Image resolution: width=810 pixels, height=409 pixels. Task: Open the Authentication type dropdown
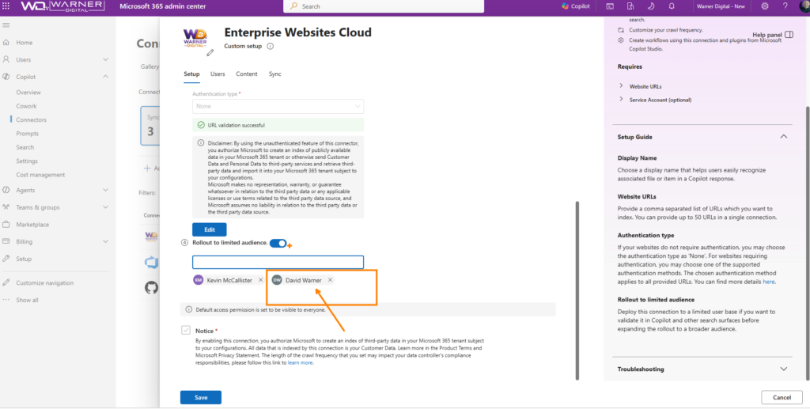tap(278, 106)
